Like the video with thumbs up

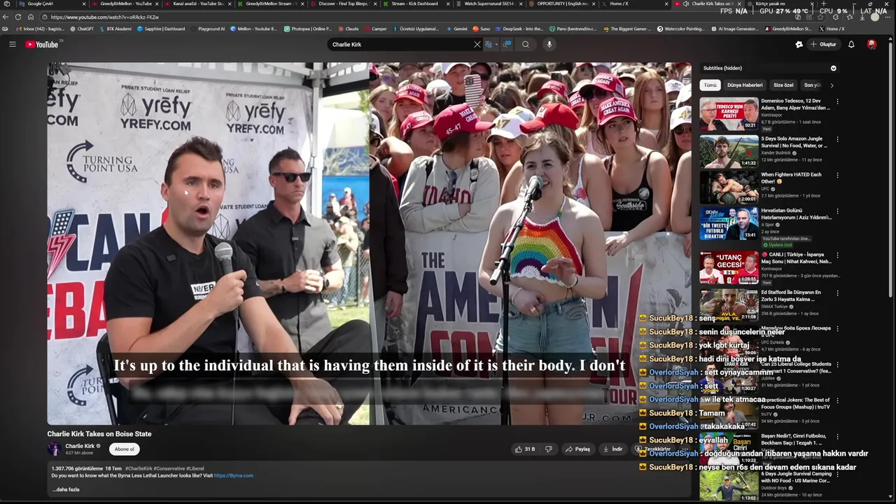tap(525, 449)
